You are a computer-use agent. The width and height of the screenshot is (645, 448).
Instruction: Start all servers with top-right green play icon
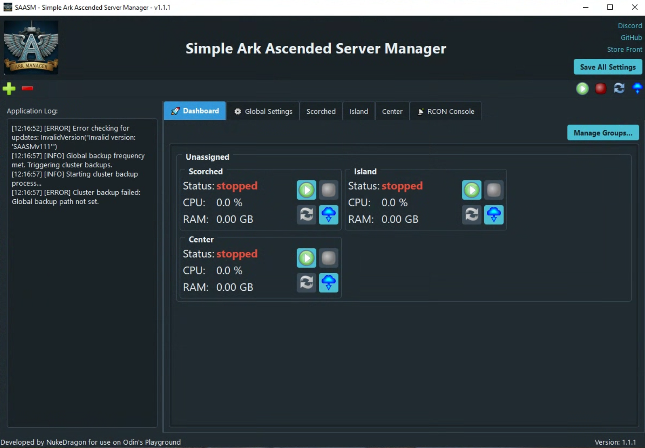(x=582, y=89)
